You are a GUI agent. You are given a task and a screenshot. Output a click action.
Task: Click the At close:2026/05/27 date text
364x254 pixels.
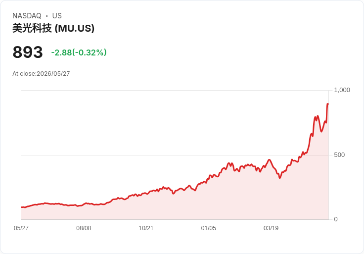coord(41,74)
